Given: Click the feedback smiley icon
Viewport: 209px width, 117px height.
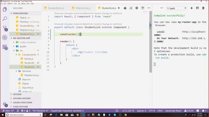Looking at the screenshot, I should coord(198,110).
